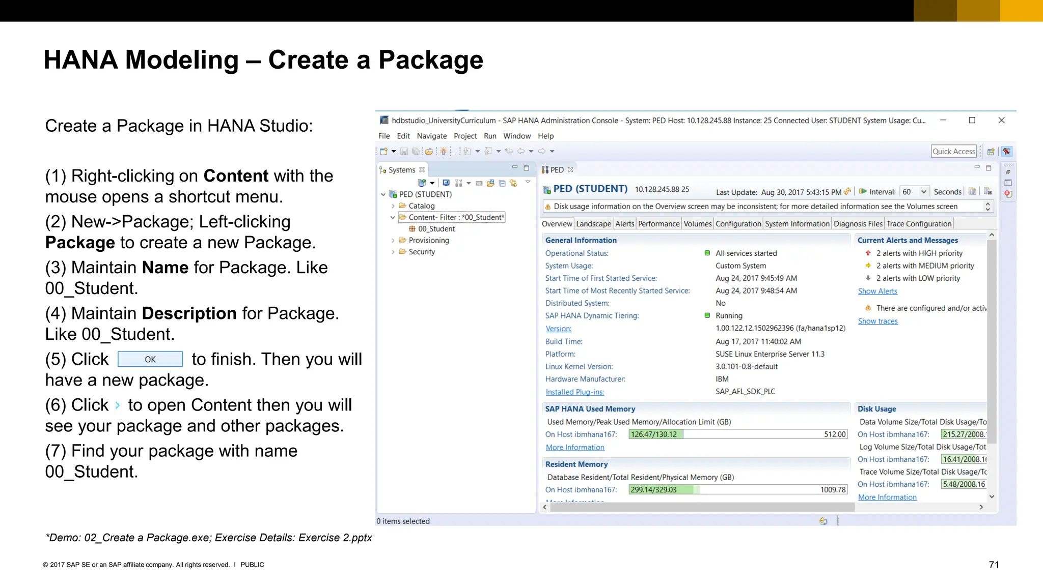Image resolution: width=1043 pixels, height=586 pixels.
Task: Open the Interval 60 combo box
Action: (x=914, y=192)
